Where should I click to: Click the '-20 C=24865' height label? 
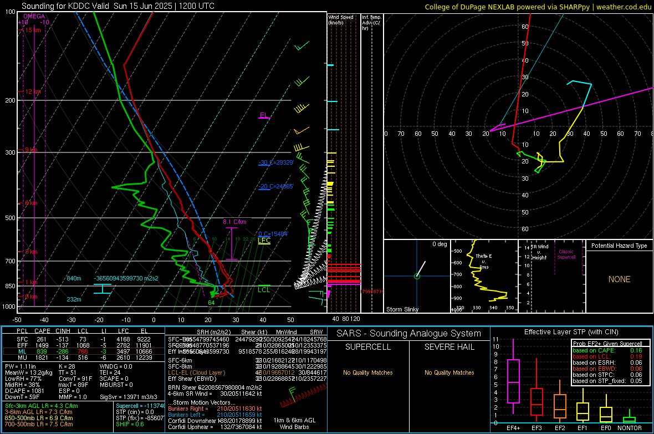(x=276, y=187)
